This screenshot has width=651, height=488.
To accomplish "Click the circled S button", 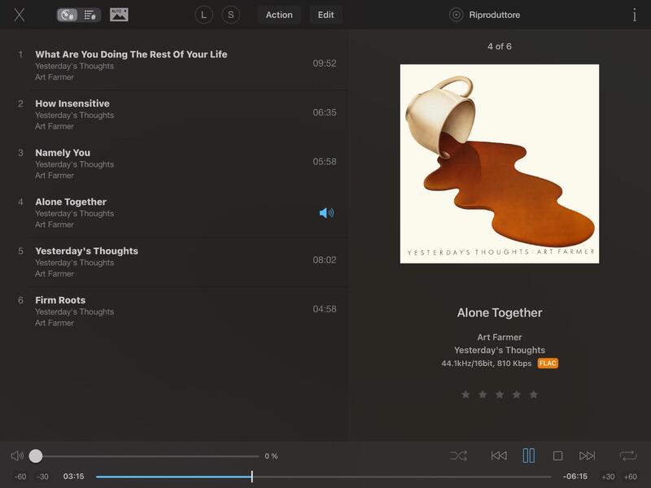I will (x=231, y=15).
